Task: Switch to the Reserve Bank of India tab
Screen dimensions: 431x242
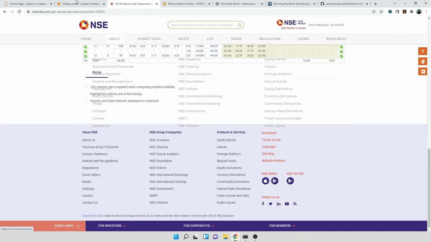Action: click(186, 4)
